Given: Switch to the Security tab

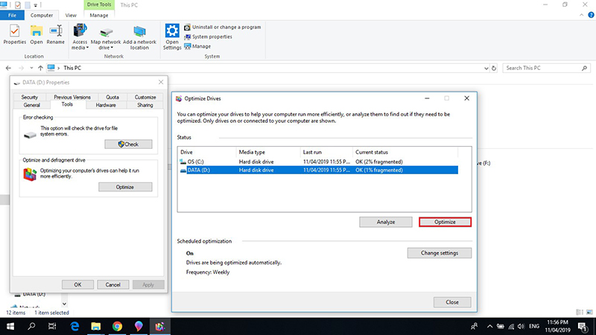Looking at the screenshot, I should coord(30,97).
